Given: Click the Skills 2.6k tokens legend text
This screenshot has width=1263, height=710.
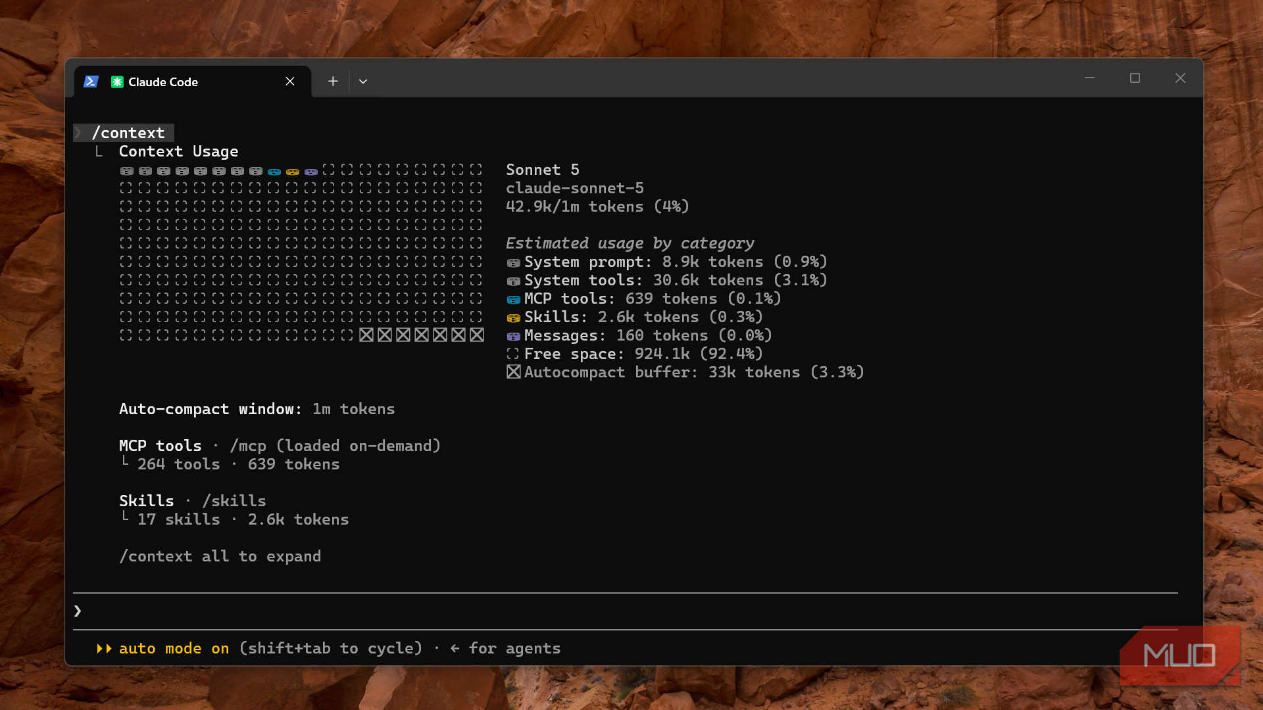Looking at the screenshot, I should click(643, 317).
